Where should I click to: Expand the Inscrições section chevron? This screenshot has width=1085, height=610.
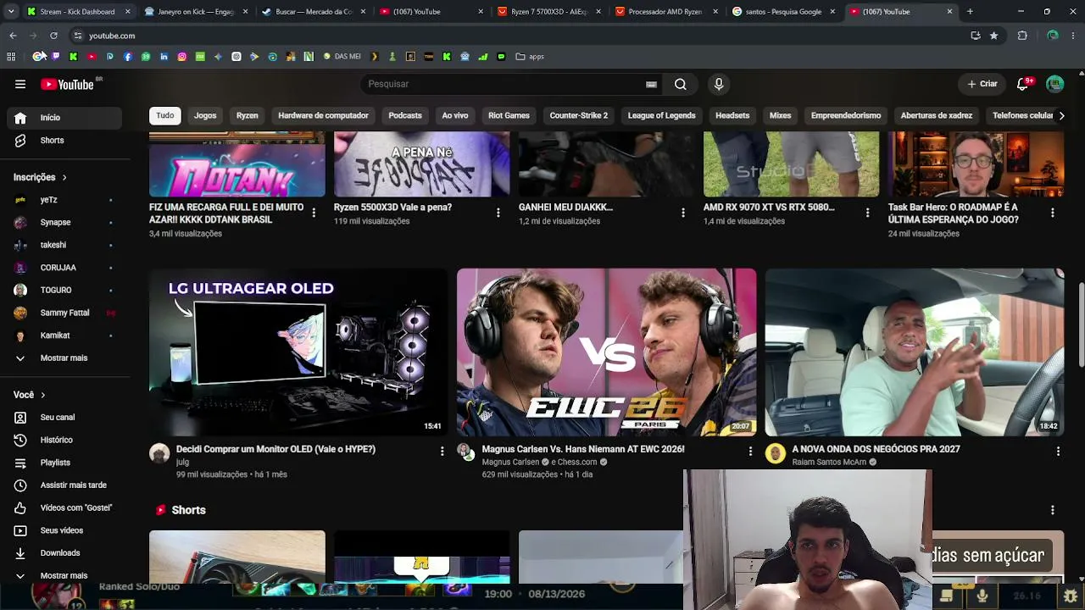64,177
